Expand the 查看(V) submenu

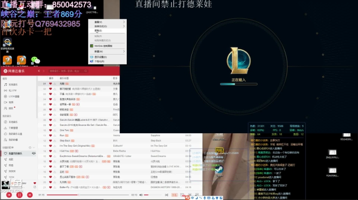[107, 22]
